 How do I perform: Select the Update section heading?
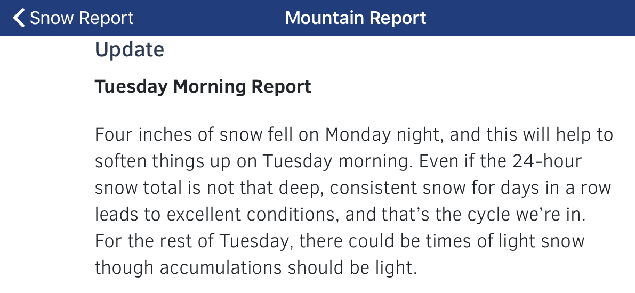(129, 50)
